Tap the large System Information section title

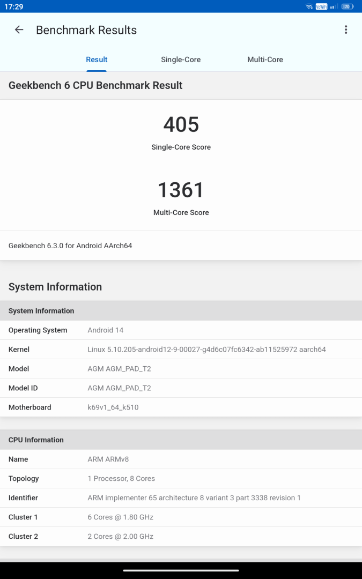pos(55,287)
